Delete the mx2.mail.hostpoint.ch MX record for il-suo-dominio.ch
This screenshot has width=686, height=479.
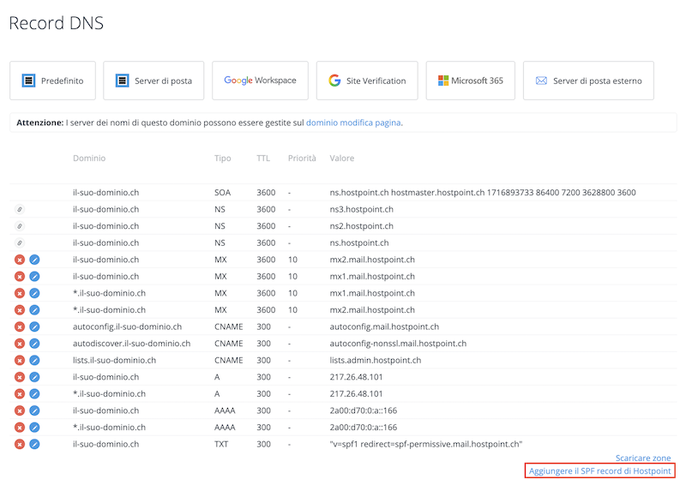20,260
